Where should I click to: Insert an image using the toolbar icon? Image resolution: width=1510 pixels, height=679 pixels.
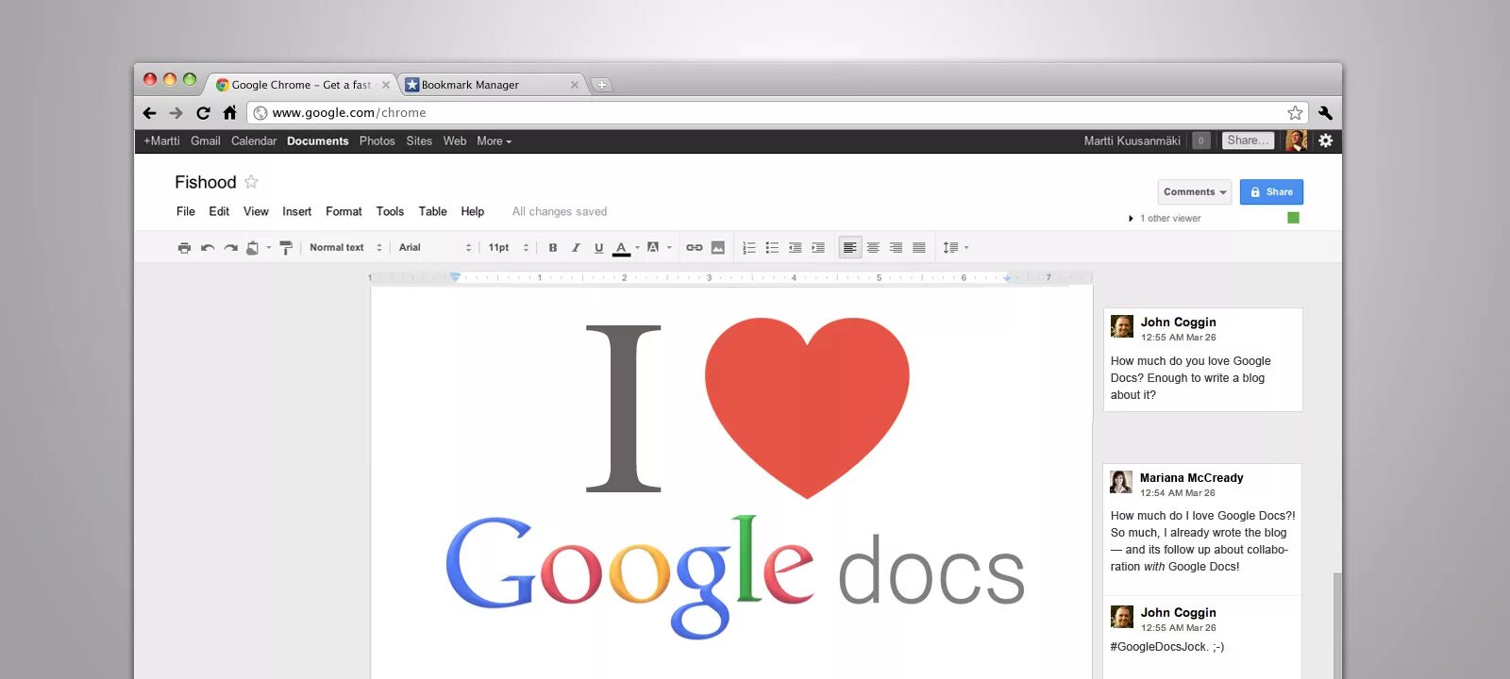718,248
